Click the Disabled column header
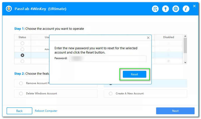201x119 pixels. tap(168, 37)
